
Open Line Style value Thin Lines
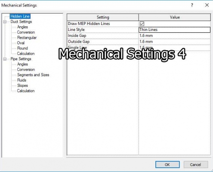[175, 30]
